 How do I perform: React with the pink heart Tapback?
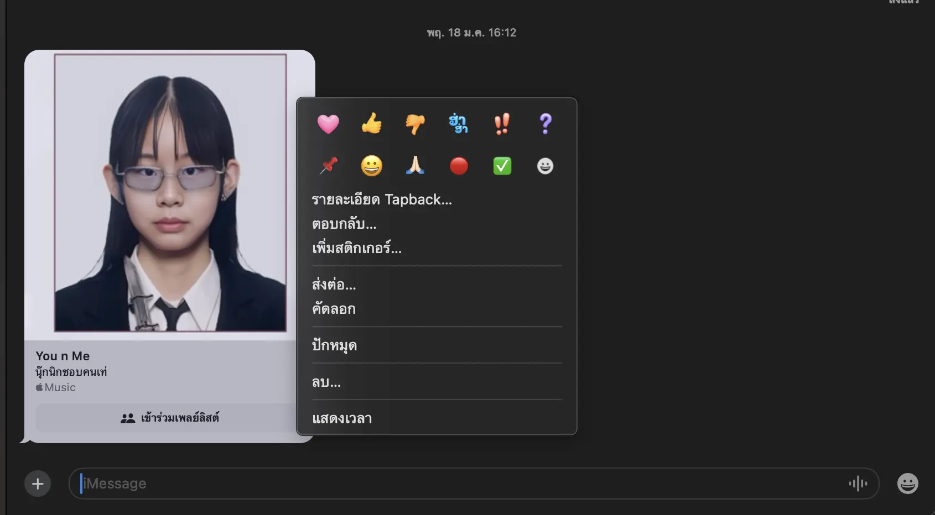(328, 124)
